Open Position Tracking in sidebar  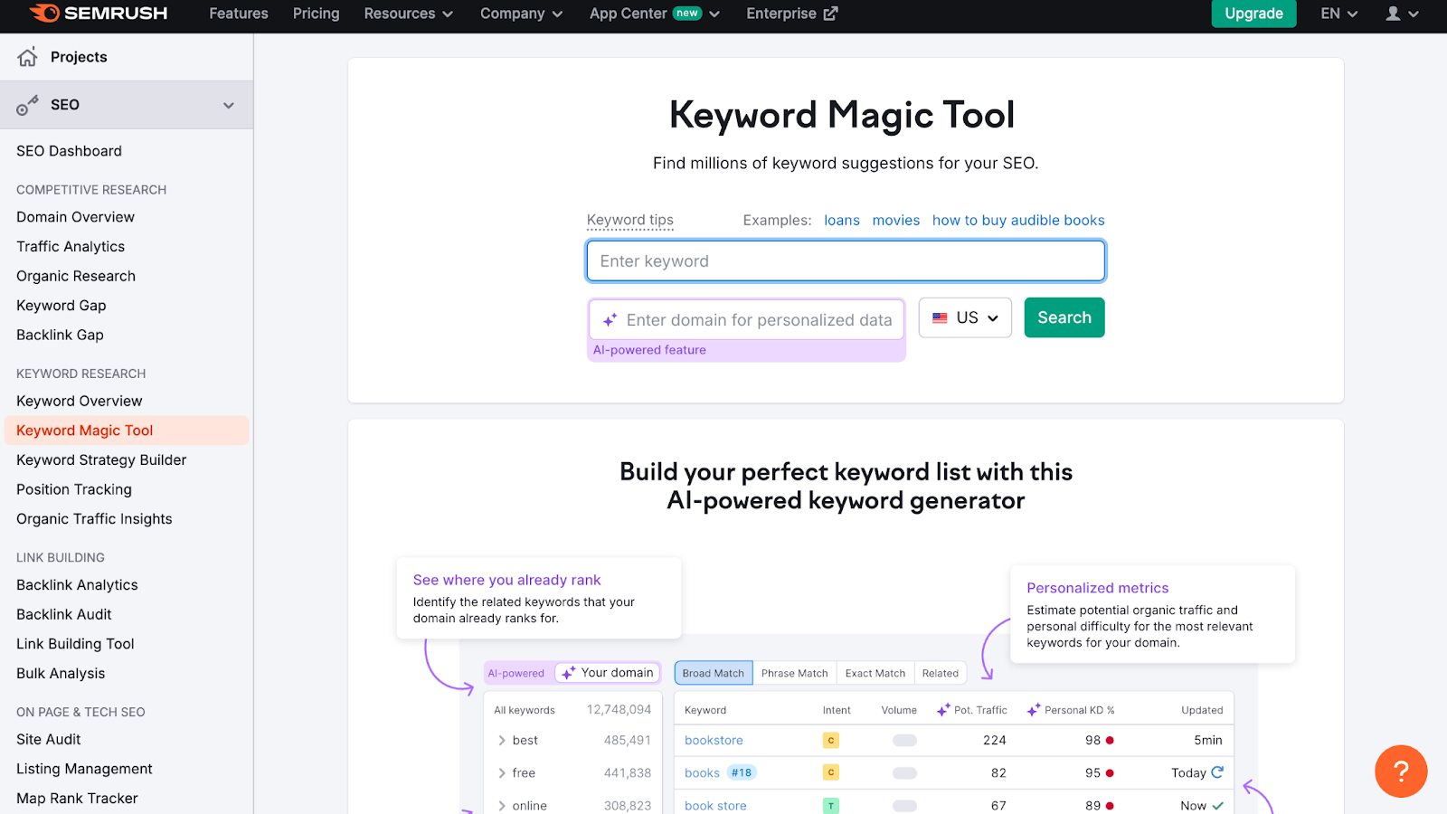74,489
